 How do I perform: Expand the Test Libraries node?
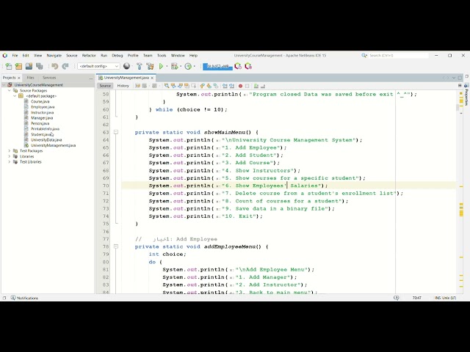click(10, 161)
